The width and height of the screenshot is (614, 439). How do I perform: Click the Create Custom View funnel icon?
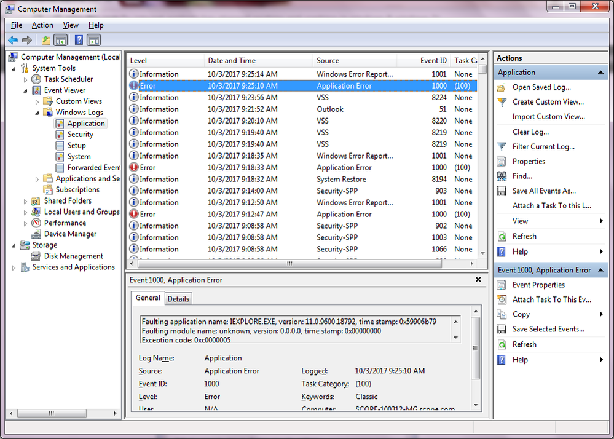502,102
